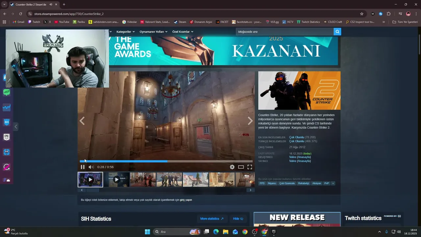Open Tüm Yer İşaretleri folder
The image size is (421, 237).
point(405,22)
